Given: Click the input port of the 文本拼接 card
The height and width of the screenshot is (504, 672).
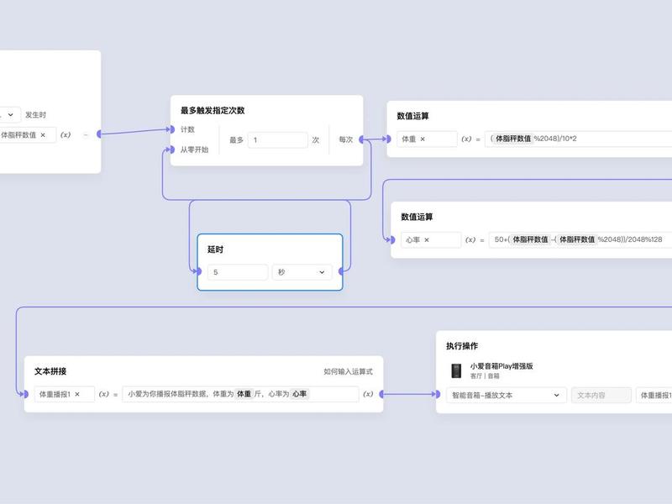Looking at the screenshot, I should coord(25,394).
